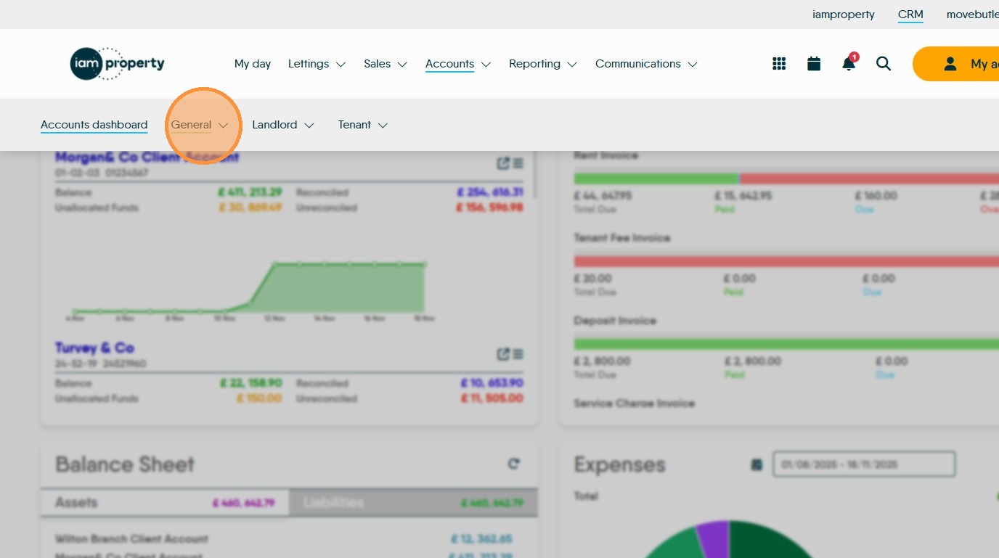
Task: Expand the Lettings menu
Action: pos(317,64)
